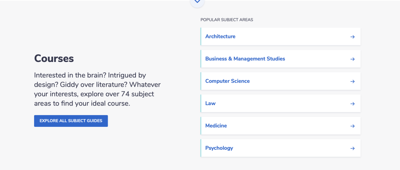Image resolution: width=400 pixels, height=170 pixels.
Task: Go to the Law subject area
Action: point(281,103)
